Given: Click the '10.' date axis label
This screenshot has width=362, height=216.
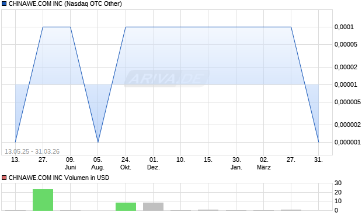Looking at the screenshot, I should click(x=180, y=160).
